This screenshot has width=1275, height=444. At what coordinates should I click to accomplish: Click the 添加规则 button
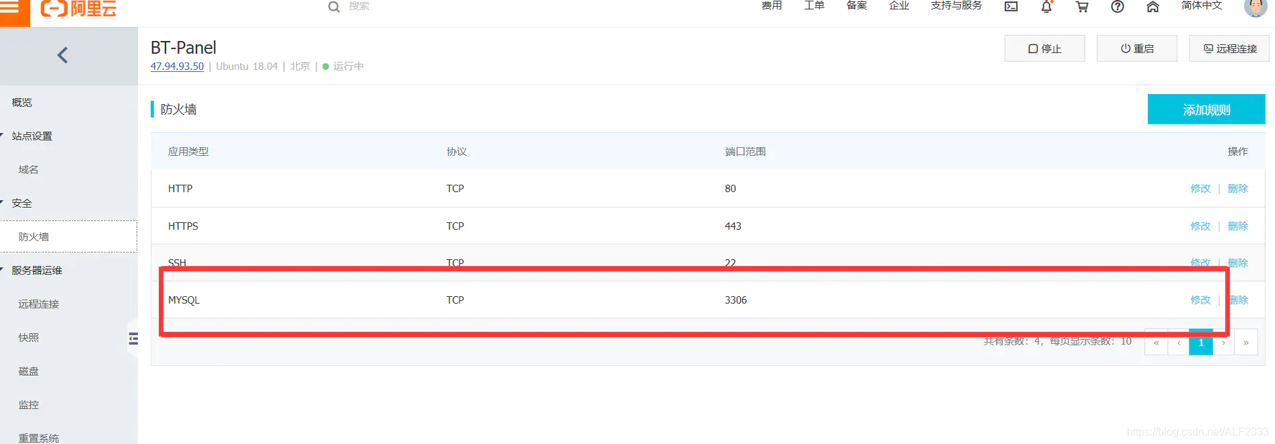click(x=1206, y=109)
